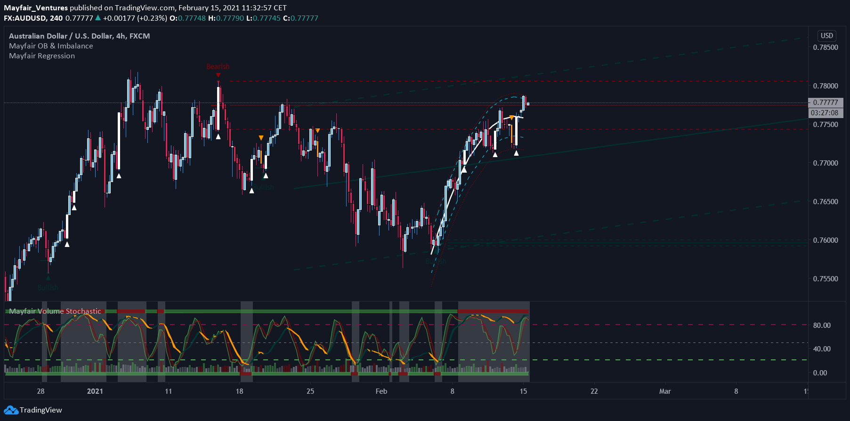Click the 80.00 stochastic axis label
Image resolution: width=850 pixels, height=421 pixels.
coord(822,325)
